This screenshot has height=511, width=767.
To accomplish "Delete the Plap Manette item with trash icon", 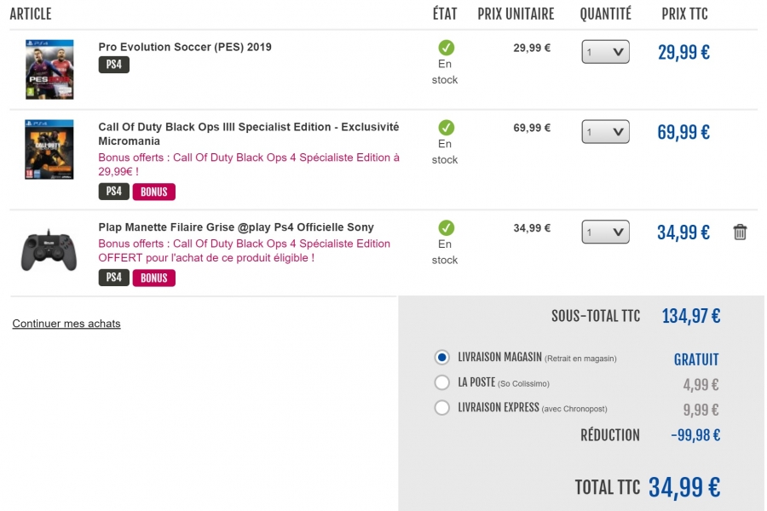I will [x=740, y=233].
